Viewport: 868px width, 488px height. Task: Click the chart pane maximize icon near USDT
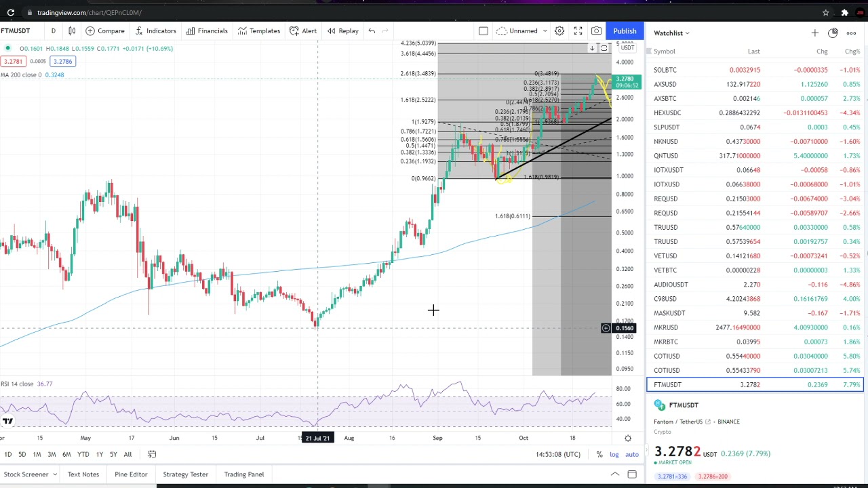[x=604, y=48]
